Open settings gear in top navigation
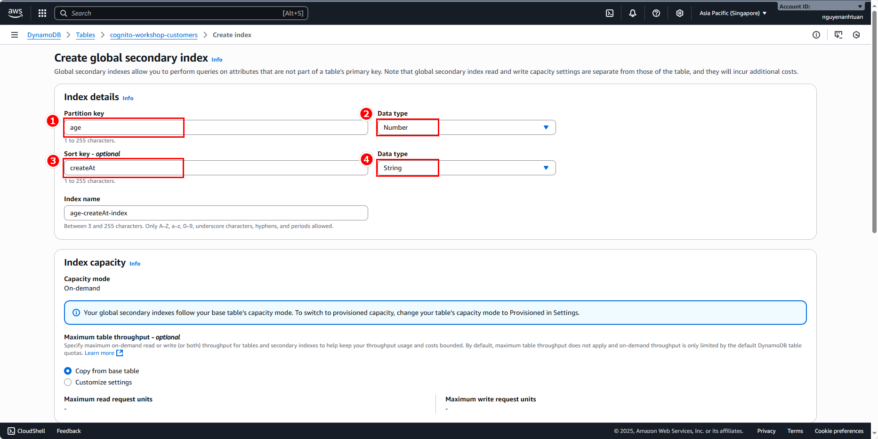Image resolution: width=878 pixels, height=439 pixels. [x=680, y=13]
